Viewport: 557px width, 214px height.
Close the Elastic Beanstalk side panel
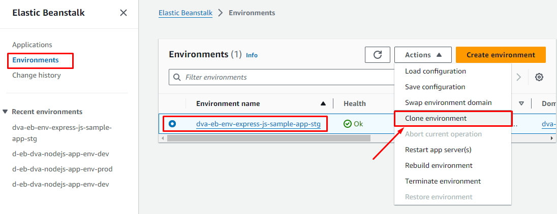click(x=123, y=13)
